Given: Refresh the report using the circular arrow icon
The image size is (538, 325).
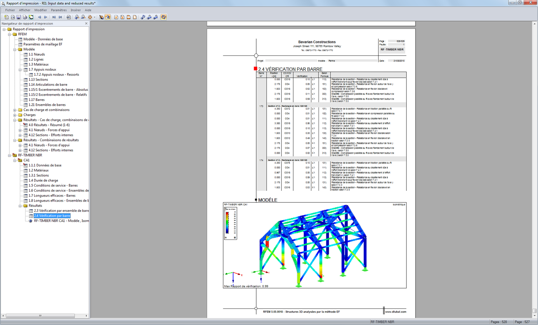Looking at the screenshot, I should [x=31, y=17].
